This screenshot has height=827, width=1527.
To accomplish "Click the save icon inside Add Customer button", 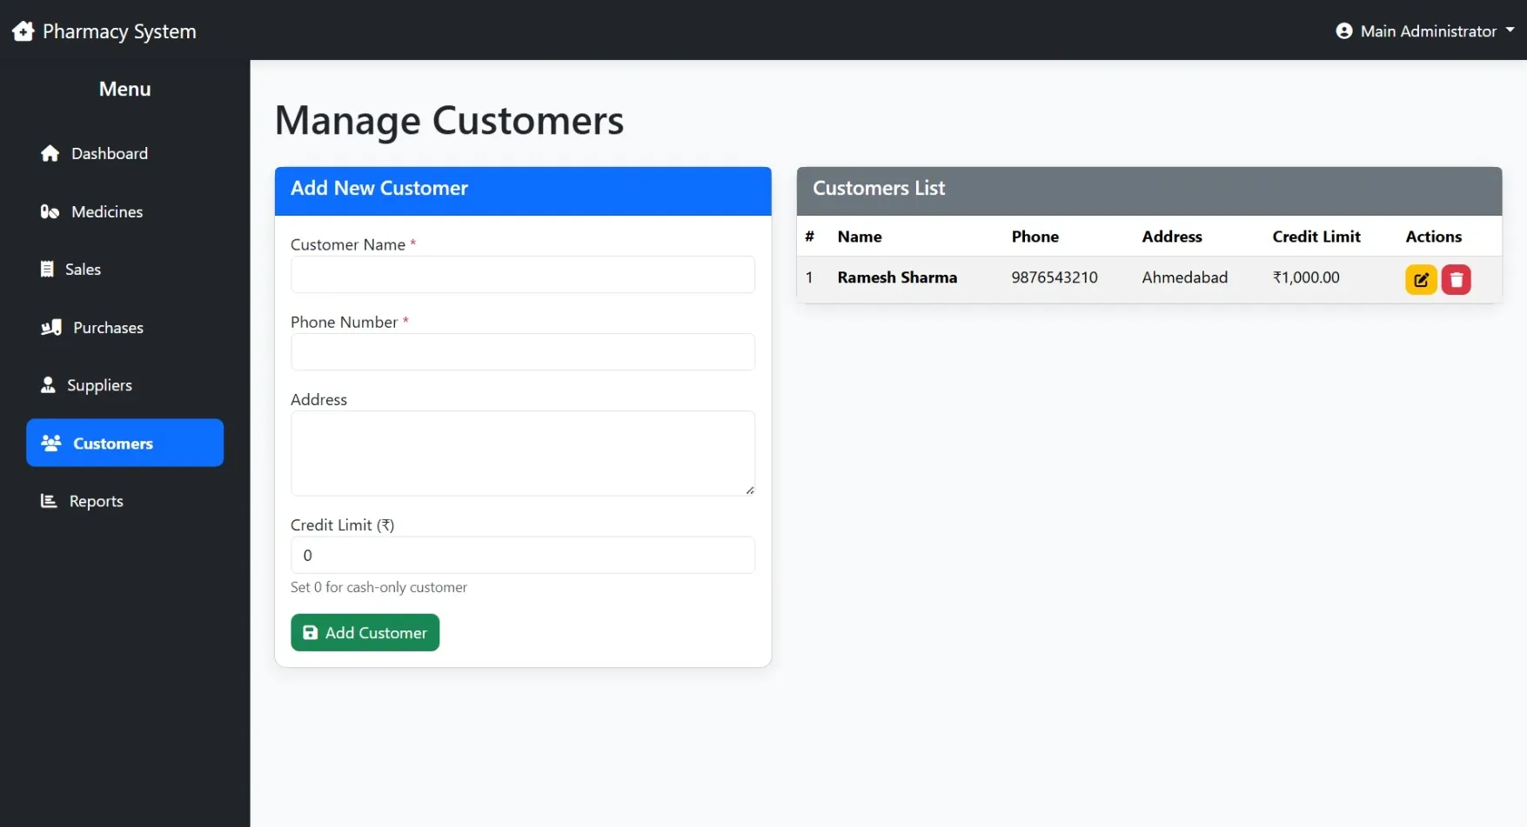I will pyautogui.click(x=311, y=632).
